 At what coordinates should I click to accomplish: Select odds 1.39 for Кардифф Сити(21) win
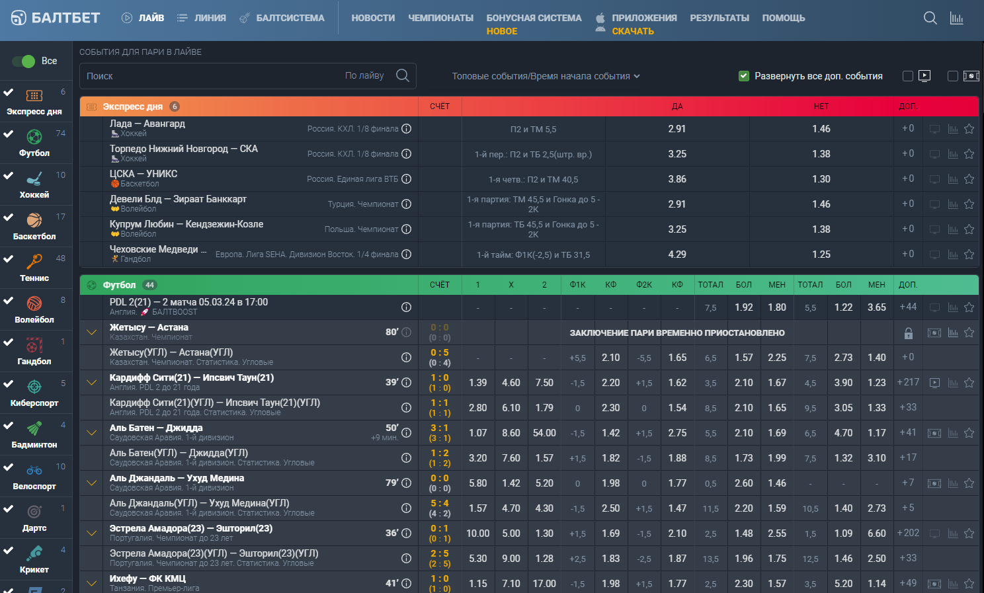477,383
